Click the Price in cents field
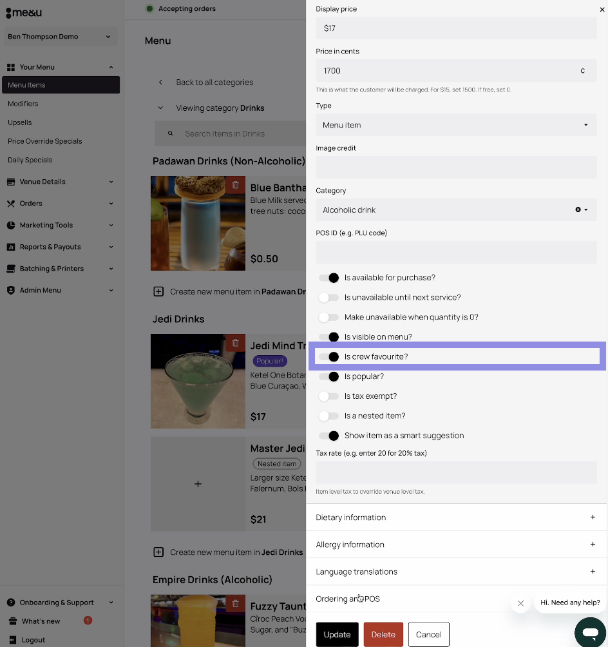The image size is (608, 647). click(x=456, y=70)
